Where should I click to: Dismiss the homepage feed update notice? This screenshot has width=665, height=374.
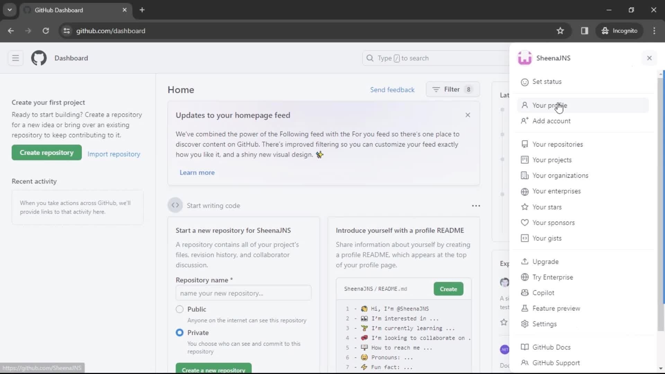[467, 115]
